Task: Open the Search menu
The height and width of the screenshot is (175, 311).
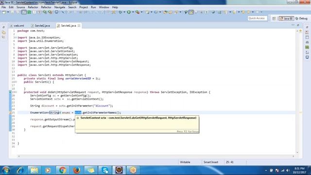Action: coord(72,7)
